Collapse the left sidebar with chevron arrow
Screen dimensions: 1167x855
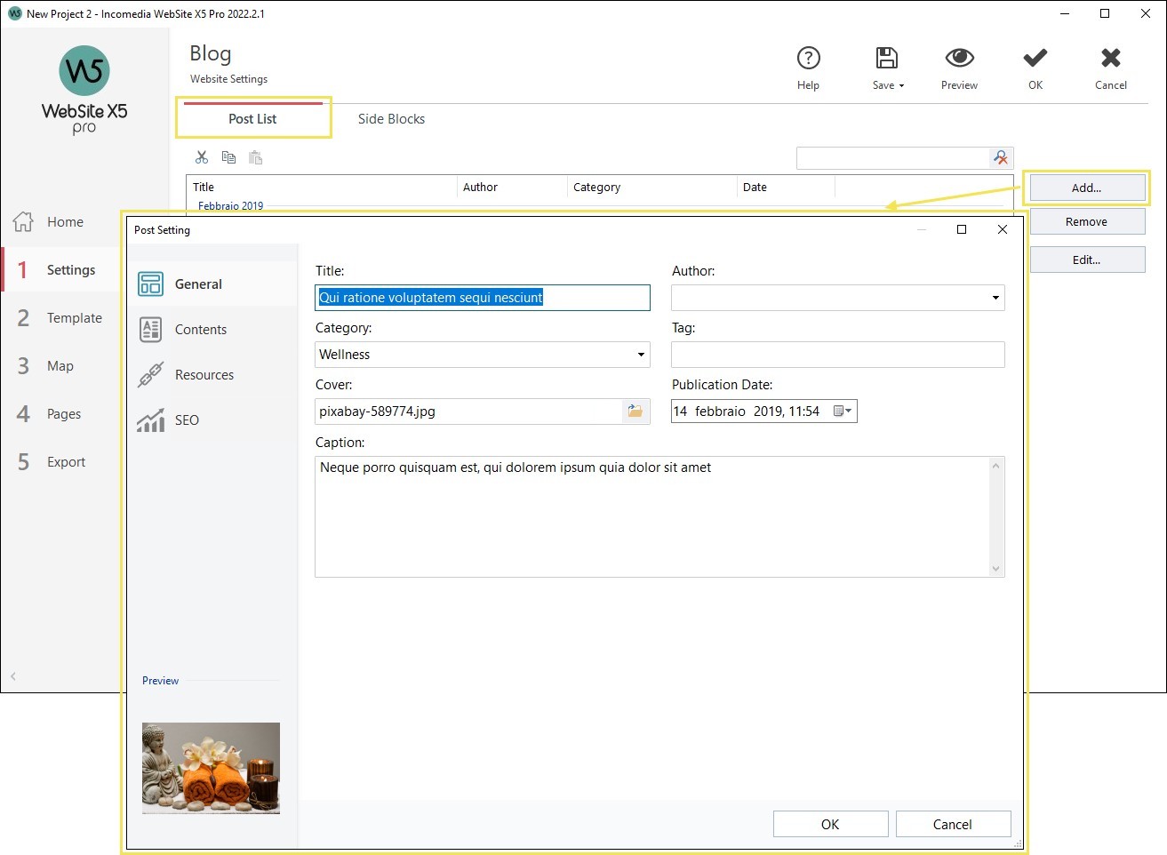(13, 675)
